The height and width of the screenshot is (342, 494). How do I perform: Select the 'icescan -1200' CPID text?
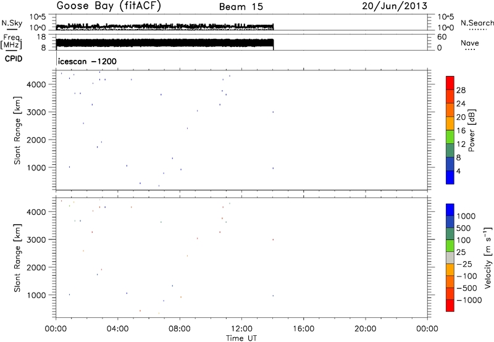87,61
